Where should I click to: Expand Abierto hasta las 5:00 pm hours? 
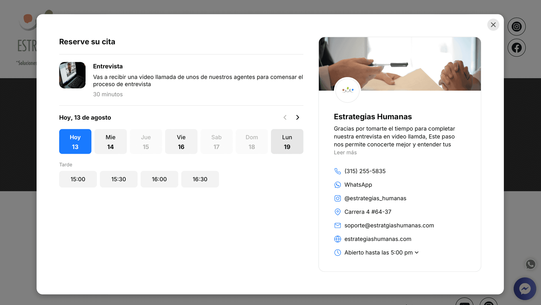382,253
